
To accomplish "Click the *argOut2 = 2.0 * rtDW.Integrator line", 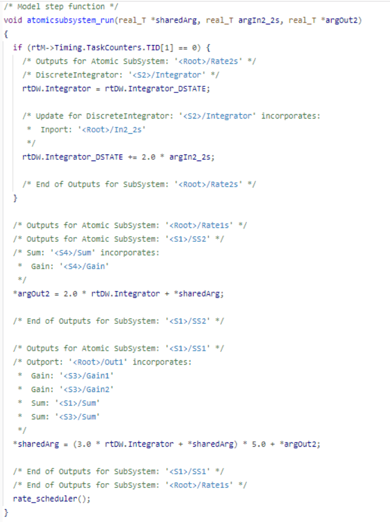I will tap(118, 294).
